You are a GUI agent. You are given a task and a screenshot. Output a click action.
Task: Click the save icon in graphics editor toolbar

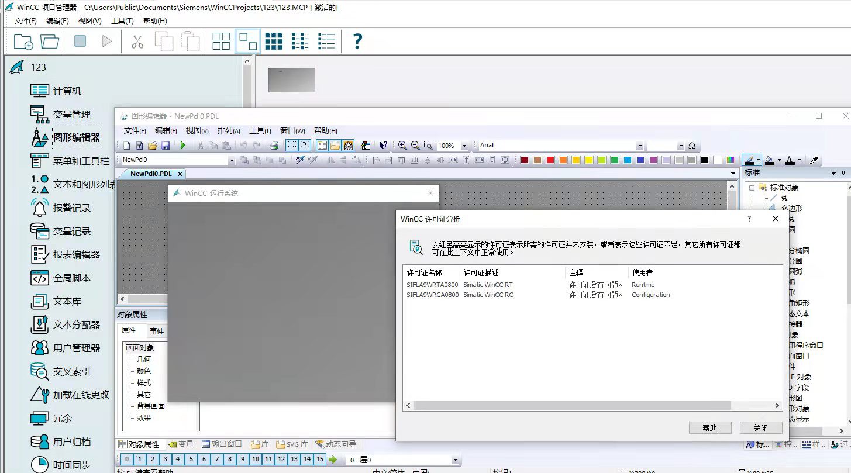166,146
